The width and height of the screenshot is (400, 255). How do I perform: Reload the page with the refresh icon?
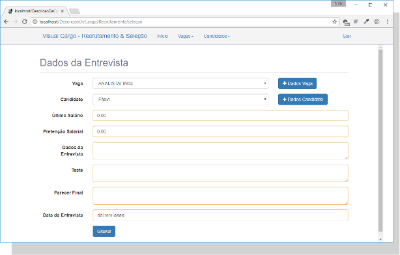[25, 22]
